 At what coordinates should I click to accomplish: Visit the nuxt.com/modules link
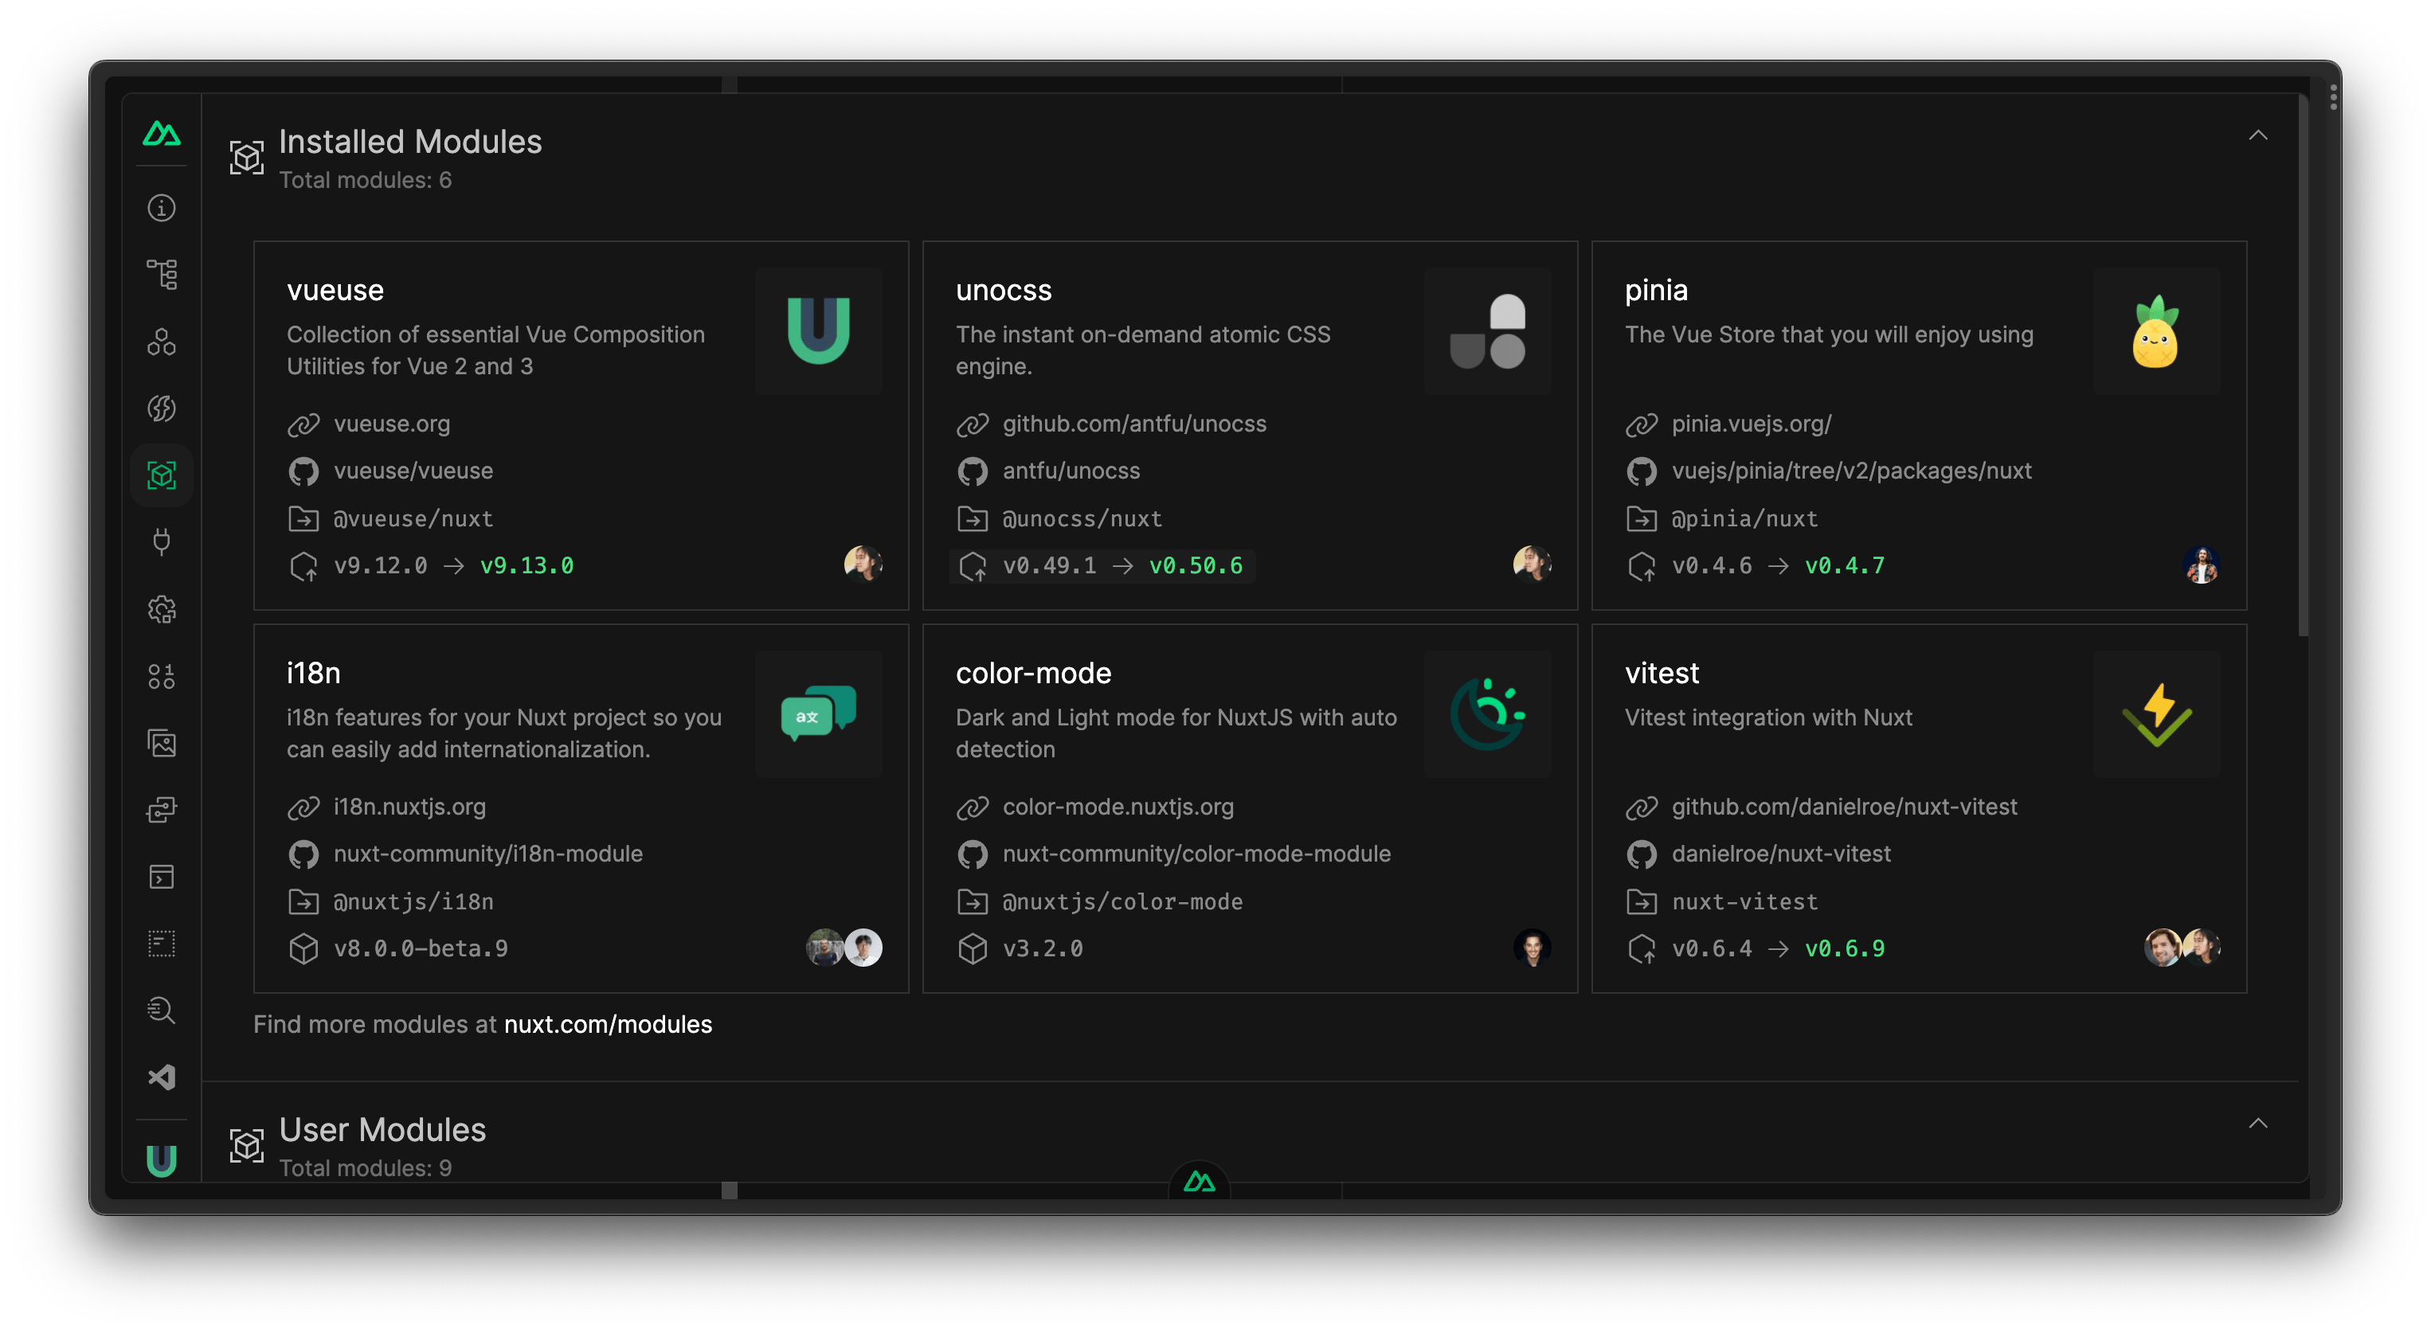click(x=608, y=1023)
